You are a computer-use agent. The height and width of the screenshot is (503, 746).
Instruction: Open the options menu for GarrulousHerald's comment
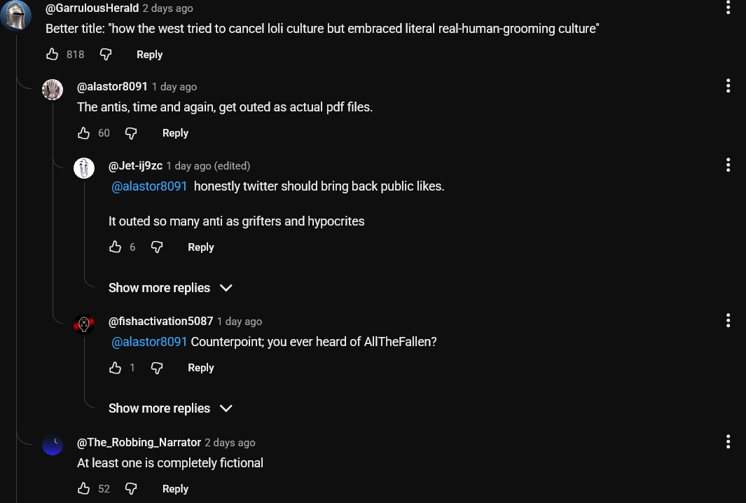[x=728, y=8]
